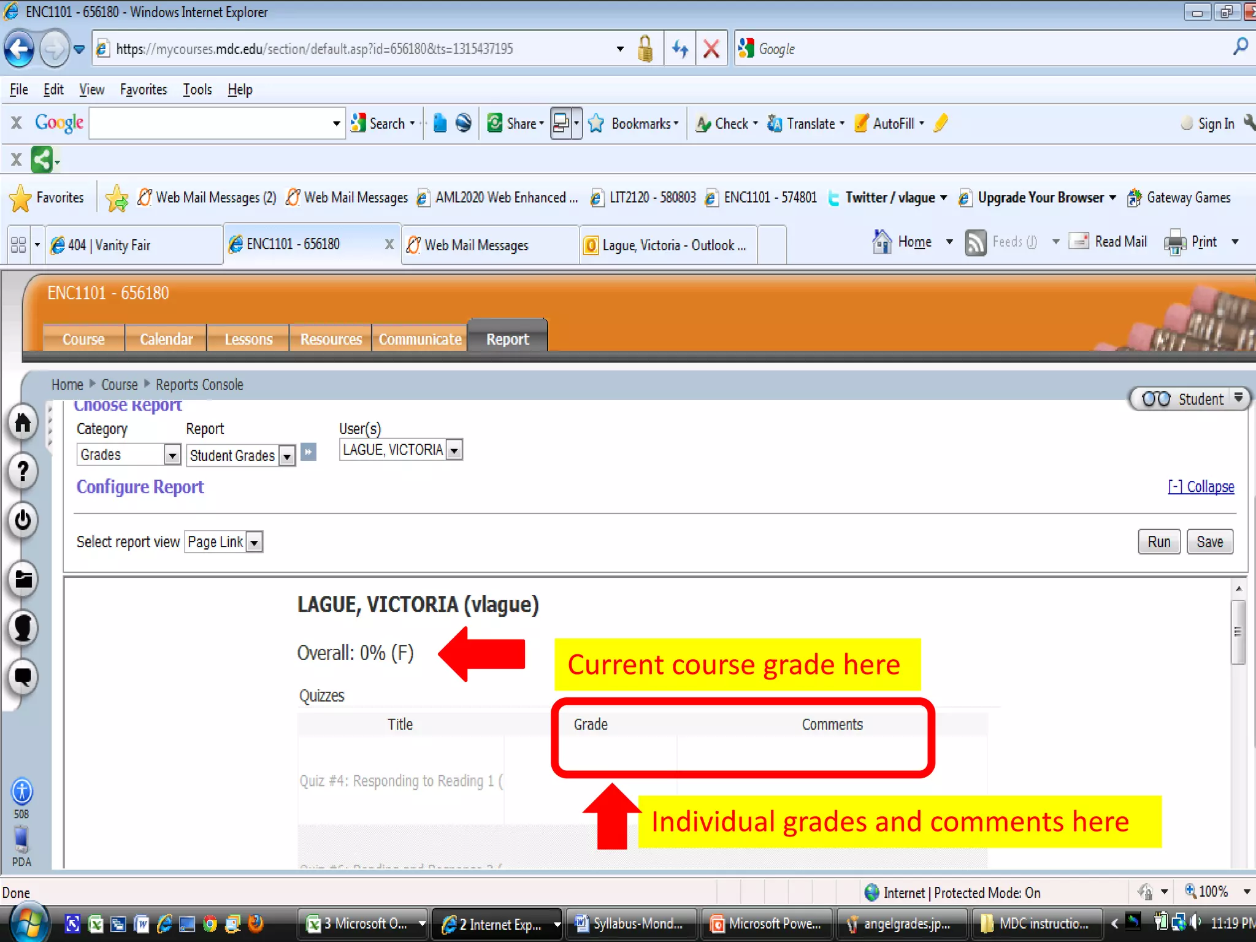Click the report pane vertical scrollbar thumb

1238,632
